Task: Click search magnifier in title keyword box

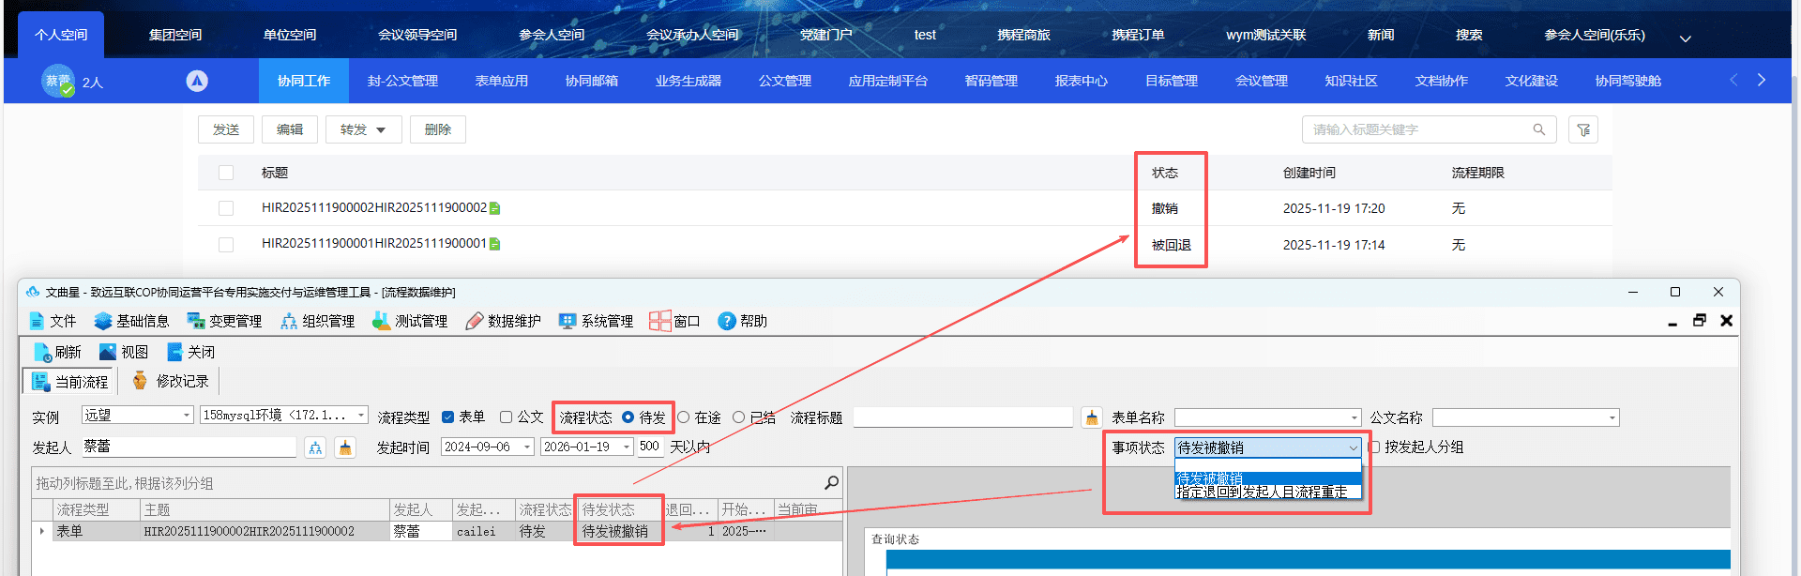Action: 1539,129
